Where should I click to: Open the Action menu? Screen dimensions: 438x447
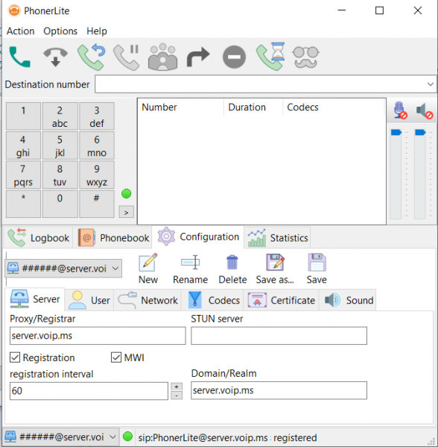(21, 31)
